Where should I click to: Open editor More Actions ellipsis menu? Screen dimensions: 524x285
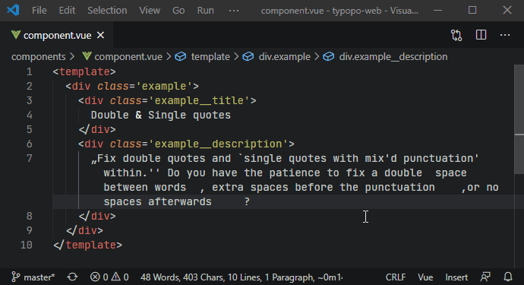click(505, 35)
